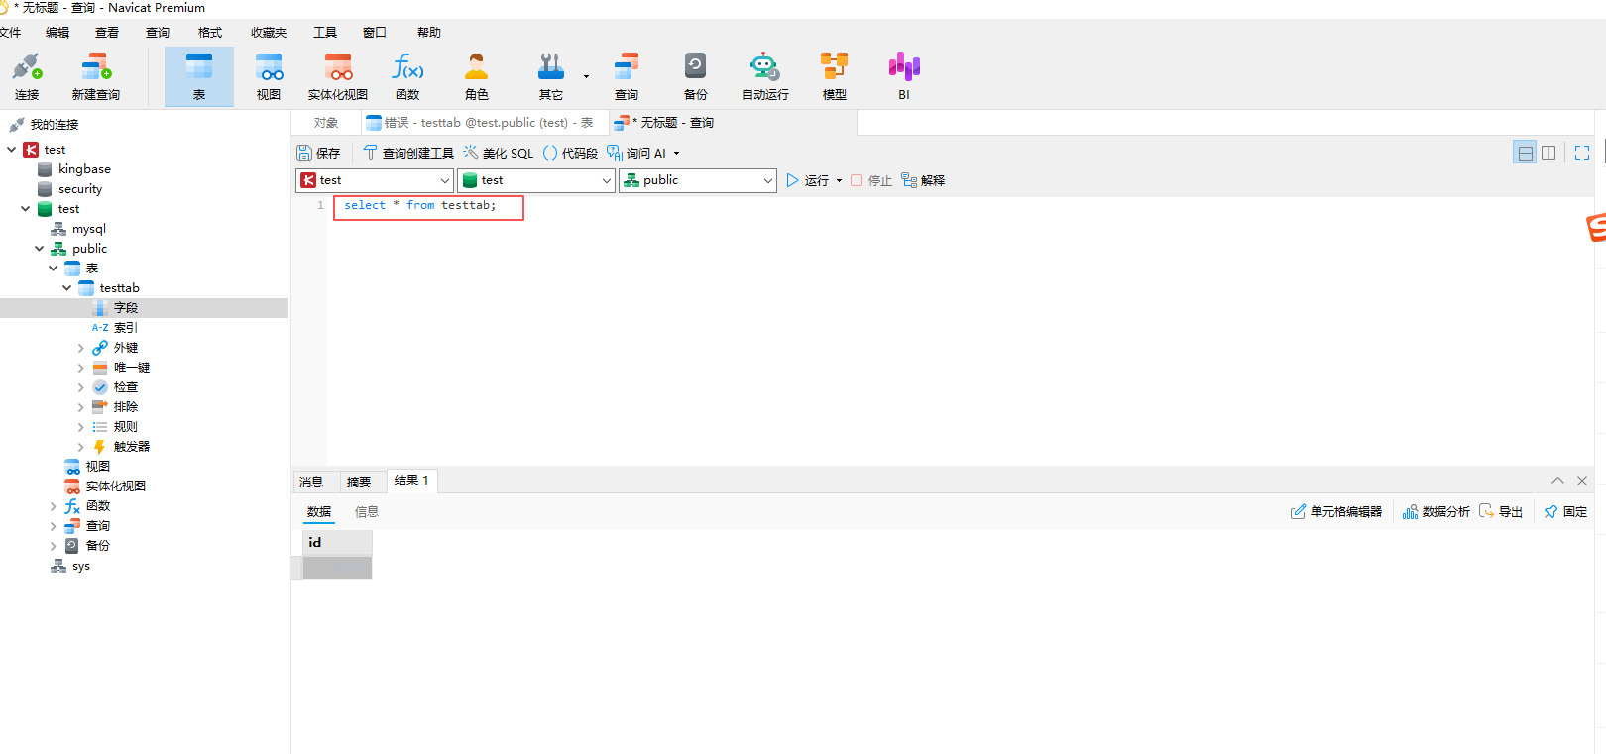Open the 编辑 menu
This screenshot has width=1606, height=754.
57,33
